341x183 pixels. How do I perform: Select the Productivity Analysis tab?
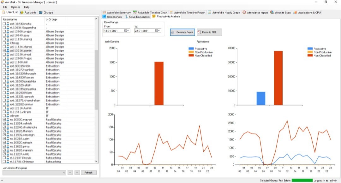click(166, 16)
